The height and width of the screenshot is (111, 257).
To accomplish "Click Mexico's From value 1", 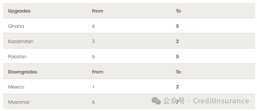I will (x=93, y=87).
